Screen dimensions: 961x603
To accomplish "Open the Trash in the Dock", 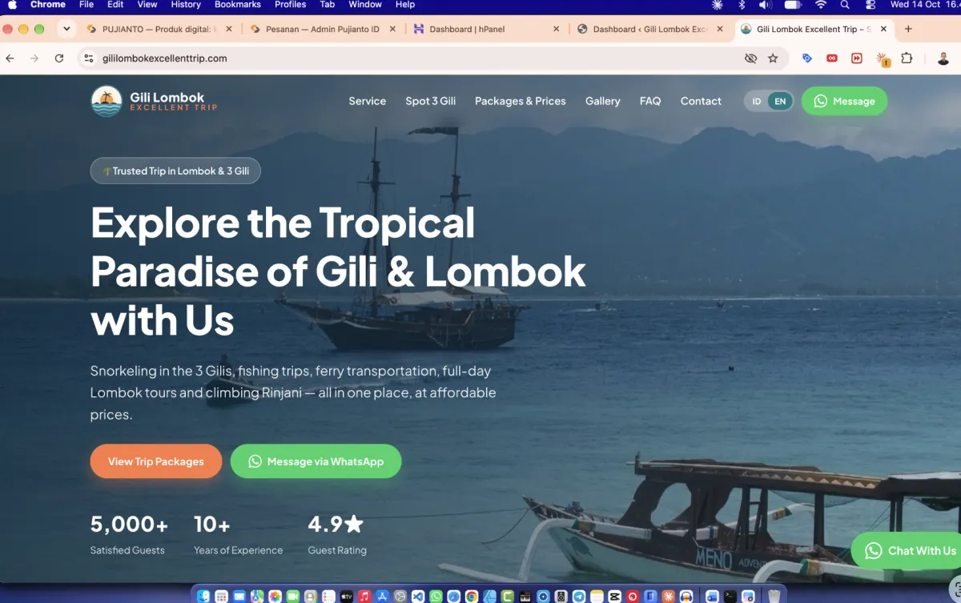I will [774, 596].
